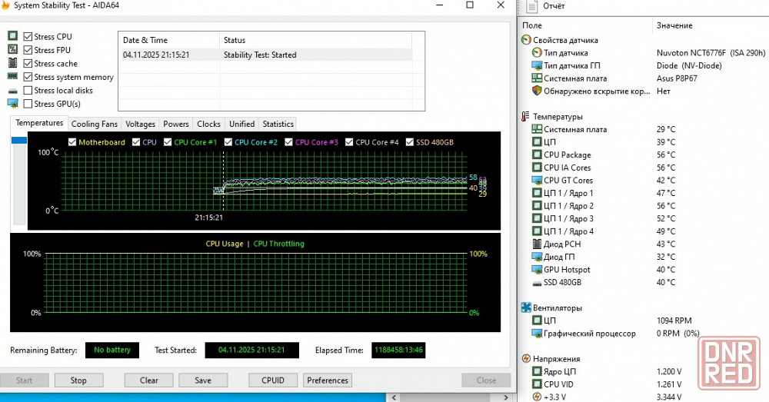Click the Диод ГП display icon
769x402 pixels.
(x=537, y=257)
